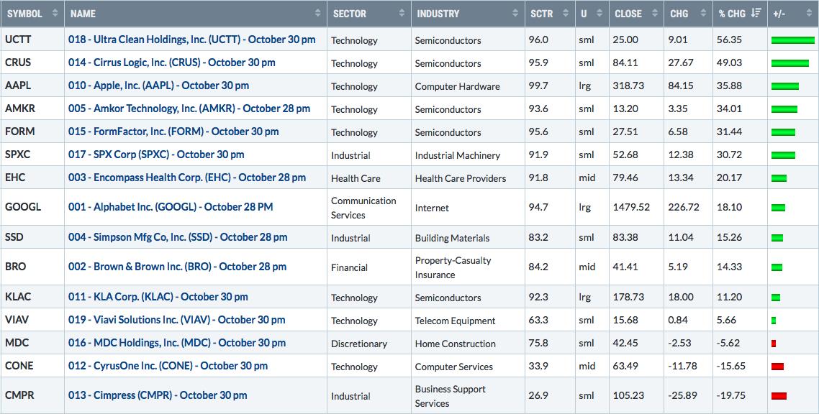Toggle descending sort on % CHG column
Screen dimensions: 819x414
(756, 14)
